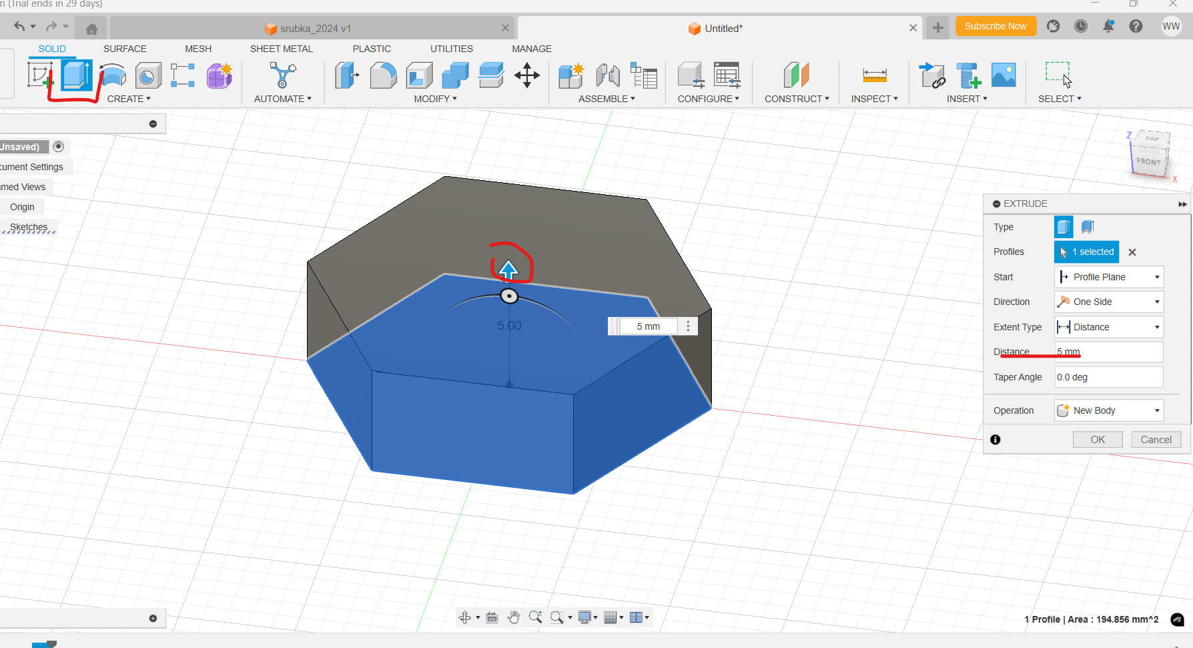Open the Create Form purple icon
The height and width of the screenshot is (648, 1193).
point(219,75)
